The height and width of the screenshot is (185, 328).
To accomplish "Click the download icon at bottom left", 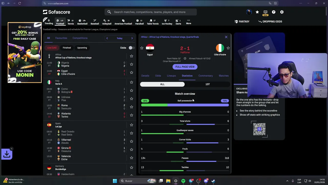I will click(7, 154).
